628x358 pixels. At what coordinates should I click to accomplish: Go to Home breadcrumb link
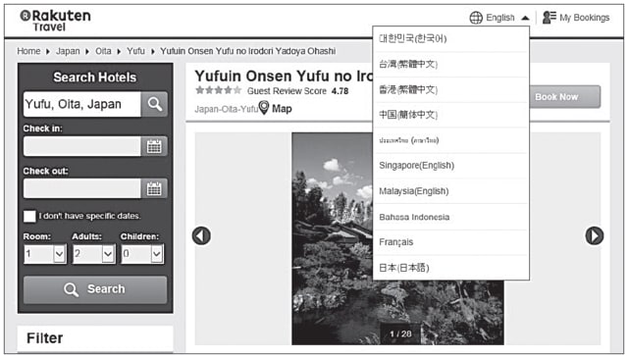[28, 51]
